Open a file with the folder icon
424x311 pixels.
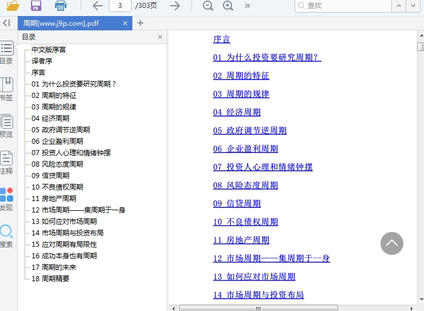(13, 5)
